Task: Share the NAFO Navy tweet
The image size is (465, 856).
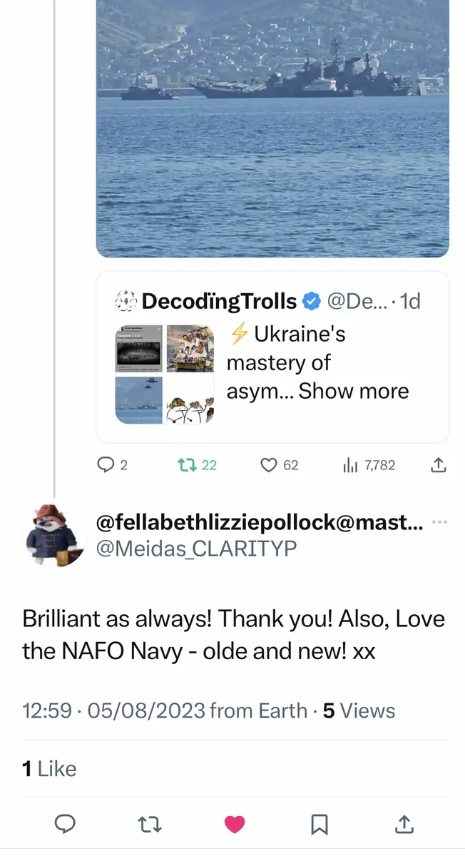Action: (404, 825)
